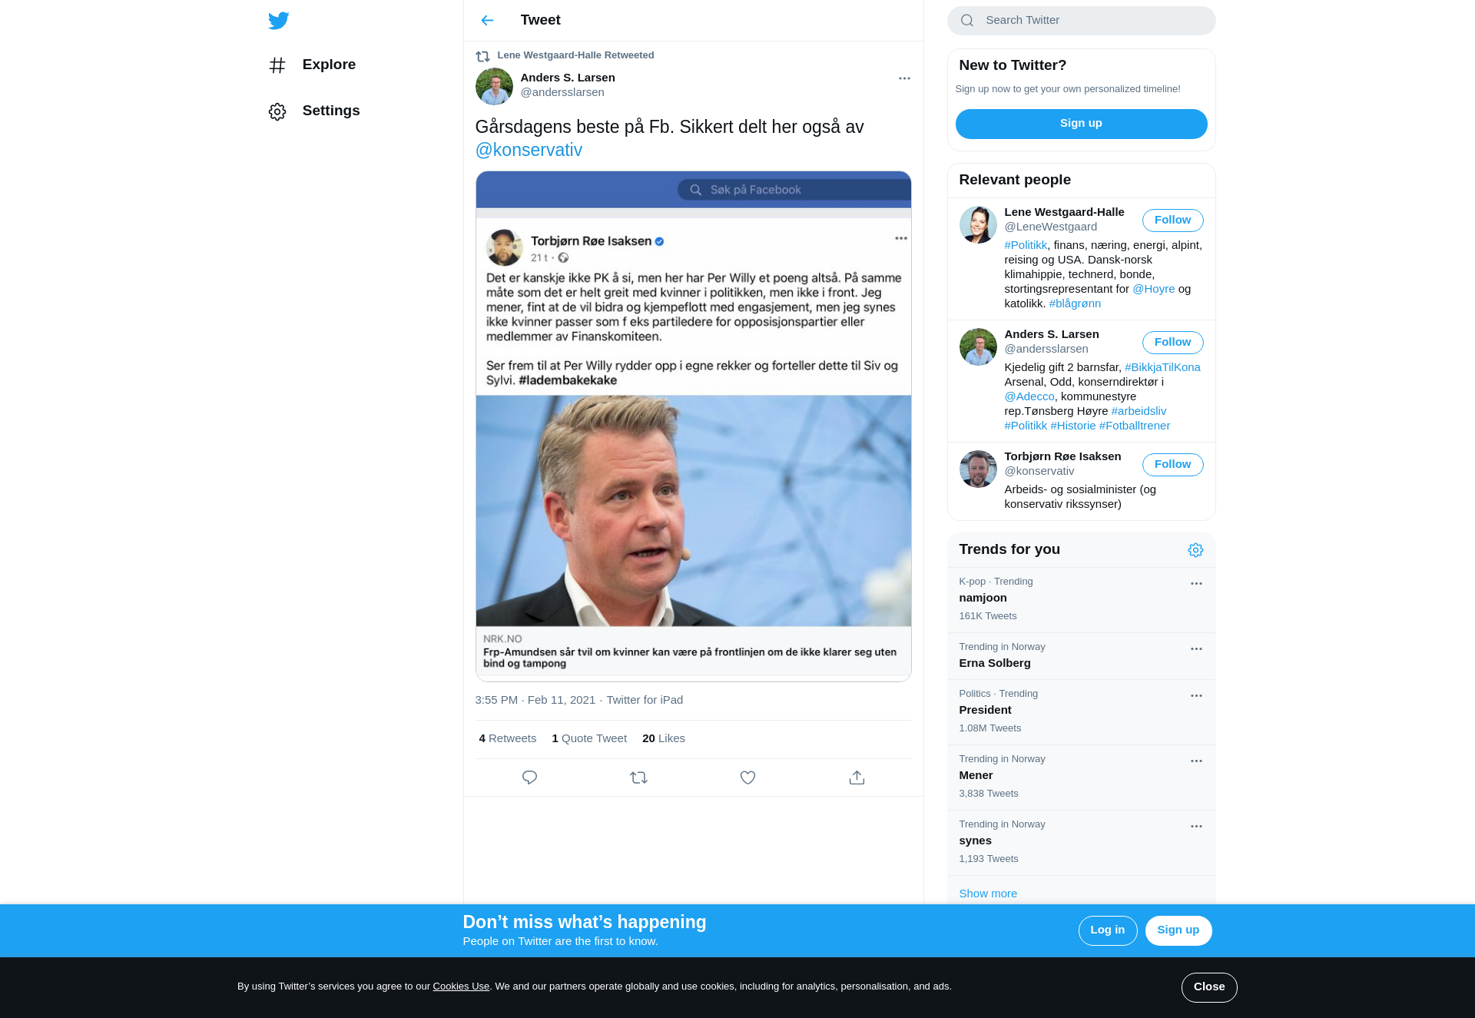Open @andersslarsen handle on tweet

tap(562, 92)
